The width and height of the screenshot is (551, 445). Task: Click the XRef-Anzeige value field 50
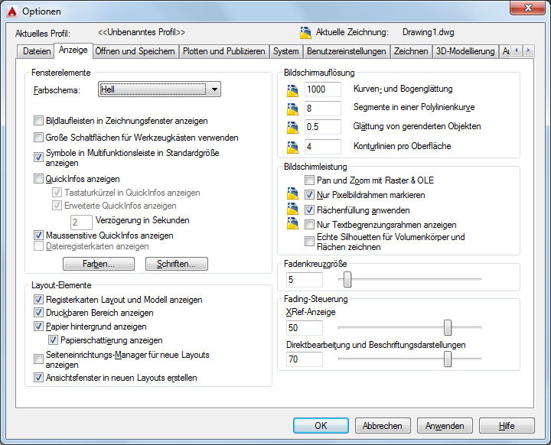pos(305,328)
